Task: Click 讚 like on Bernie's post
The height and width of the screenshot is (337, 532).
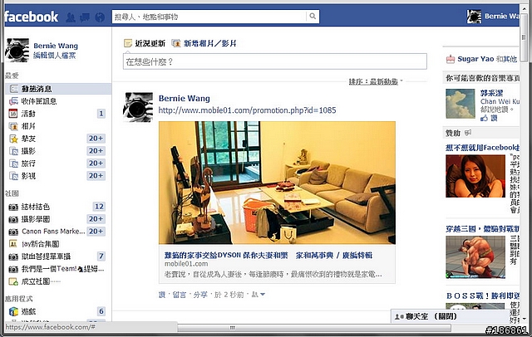Action: 162,295
